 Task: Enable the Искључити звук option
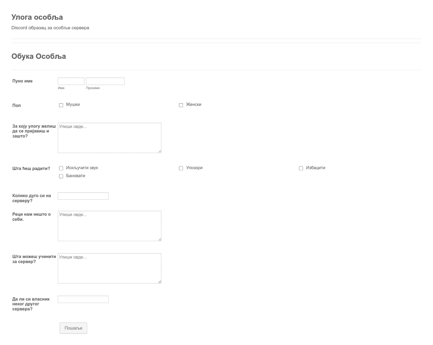61,167
